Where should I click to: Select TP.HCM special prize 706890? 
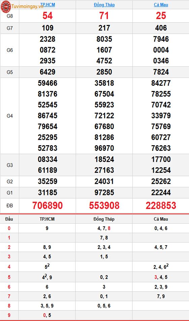pyautogui.click(x=48, y=205)
